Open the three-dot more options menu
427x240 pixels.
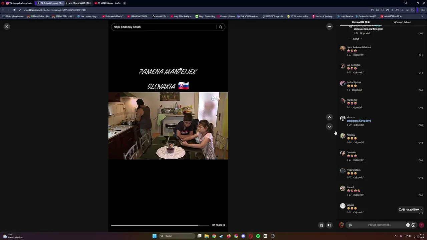329,26
